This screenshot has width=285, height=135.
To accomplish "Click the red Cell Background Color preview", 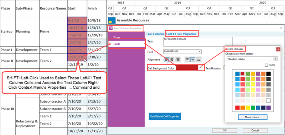I will coord(187,68).
